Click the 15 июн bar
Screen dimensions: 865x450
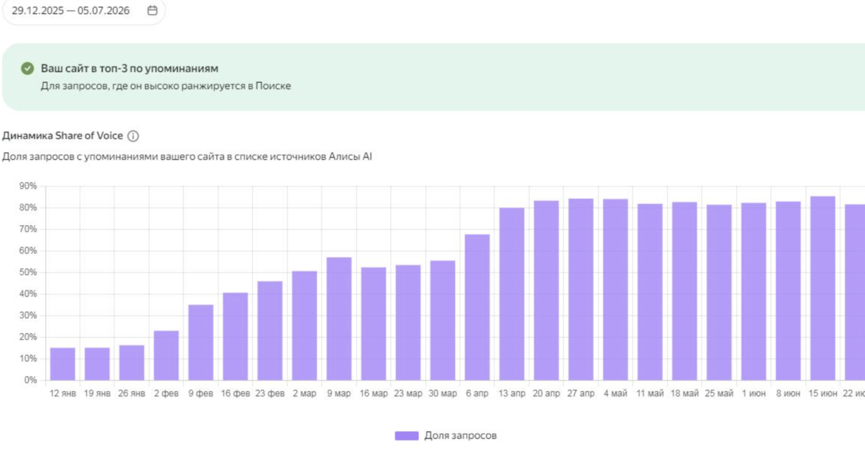[x=822, y=289]
